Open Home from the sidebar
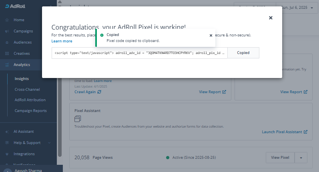The height and width of the screenshot is (172, 319). 19,20
